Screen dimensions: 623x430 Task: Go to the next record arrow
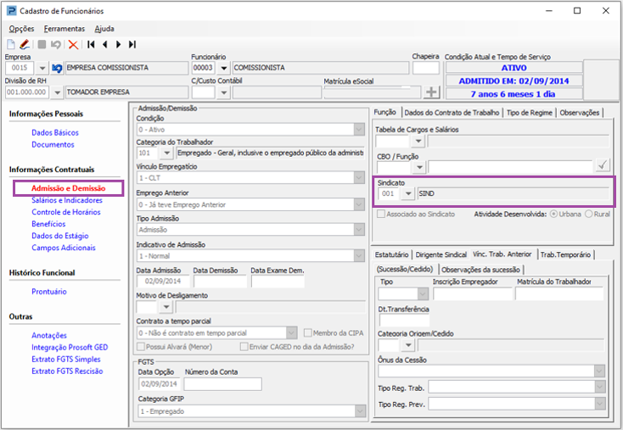[x=118, y=44]
